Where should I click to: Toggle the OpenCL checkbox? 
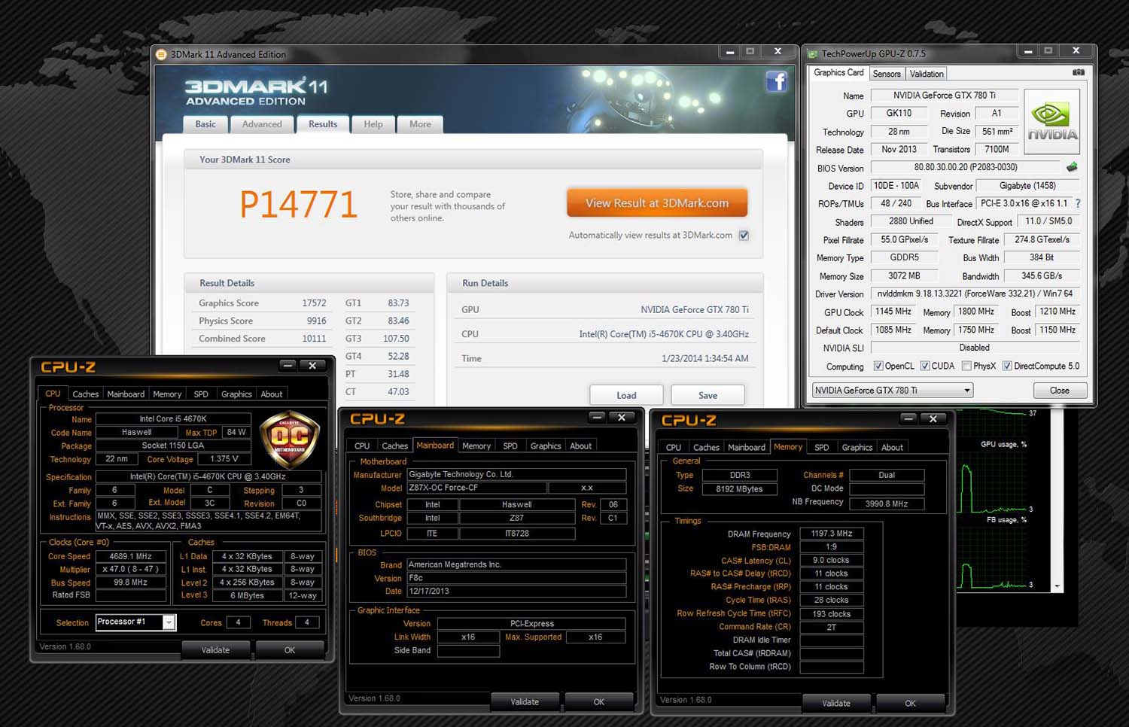878,366
